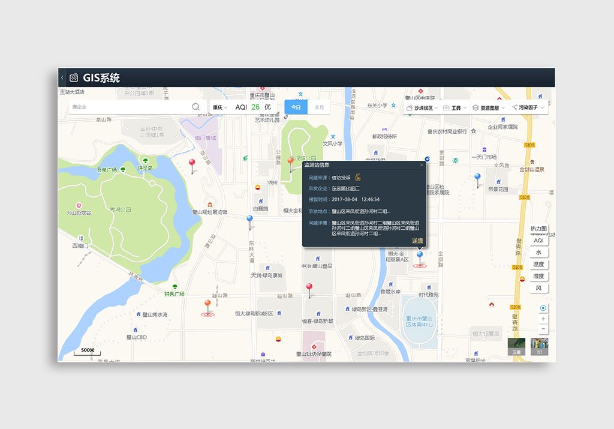Viewport: 614px width, 429px height.
Task: Click the 重庆农村商业银行 bank icon
Action: coord(474,131)
